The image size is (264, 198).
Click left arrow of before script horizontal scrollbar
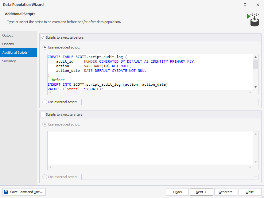pos(50,92)
